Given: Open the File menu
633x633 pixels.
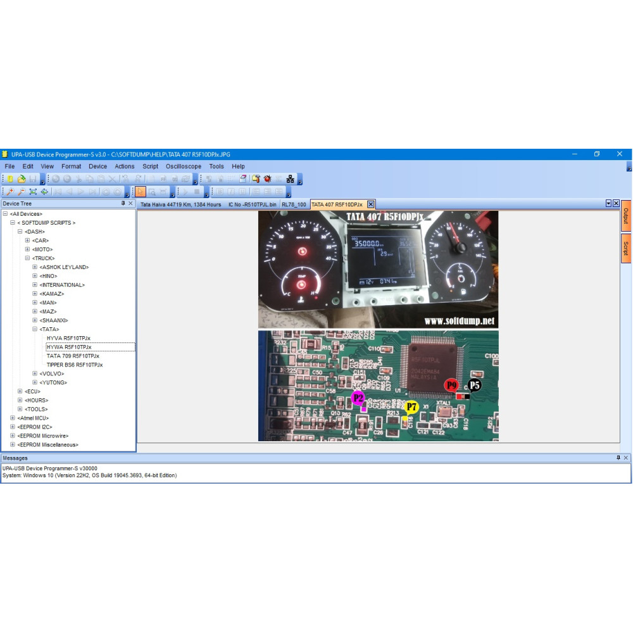Looking at the screenshot, I should click(9, 166).
